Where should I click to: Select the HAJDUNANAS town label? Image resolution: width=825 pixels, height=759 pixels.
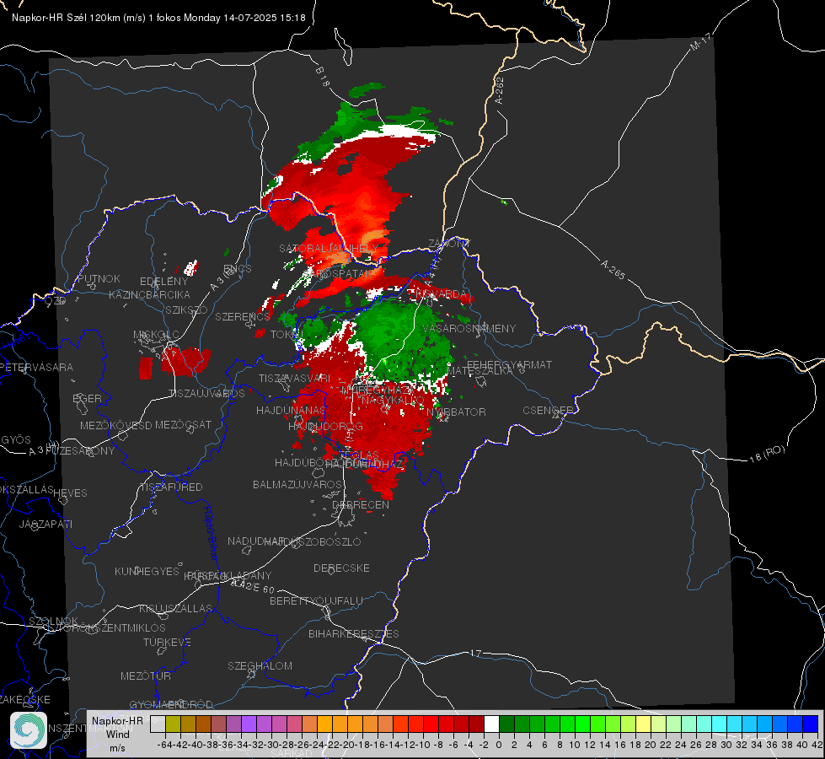[291, 410]
